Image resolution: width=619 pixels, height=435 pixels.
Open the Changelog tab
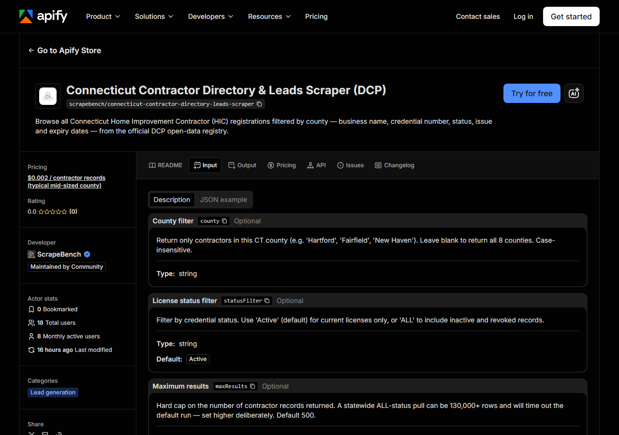394,165
